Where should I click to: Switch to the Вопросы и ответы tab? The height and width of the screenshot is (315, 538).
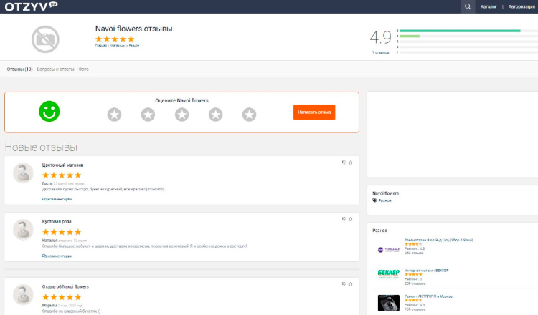[x=55, y=69]
